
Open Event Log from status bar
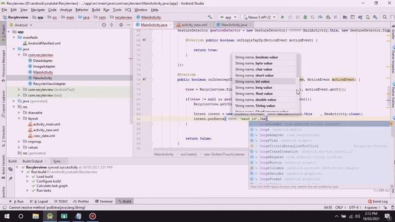pyautogui.click(x=378, y=202)
